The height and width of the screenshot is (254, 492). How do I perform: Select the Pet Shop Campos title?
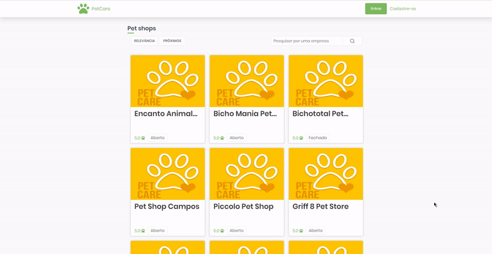click(x=167, y=207)
